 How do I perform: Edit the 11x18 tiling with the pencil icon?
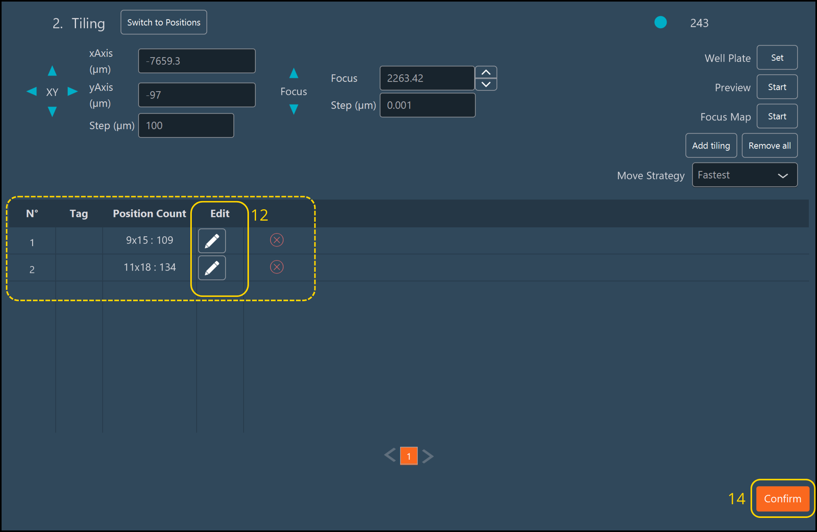point(211,268)
